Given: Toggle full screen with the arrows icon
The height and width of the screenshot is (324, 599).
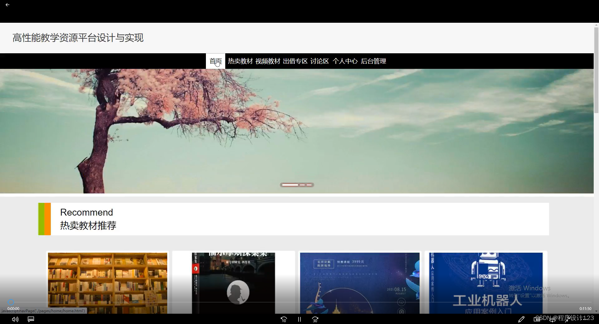Looking at the screenshot, I should [567, 319].
